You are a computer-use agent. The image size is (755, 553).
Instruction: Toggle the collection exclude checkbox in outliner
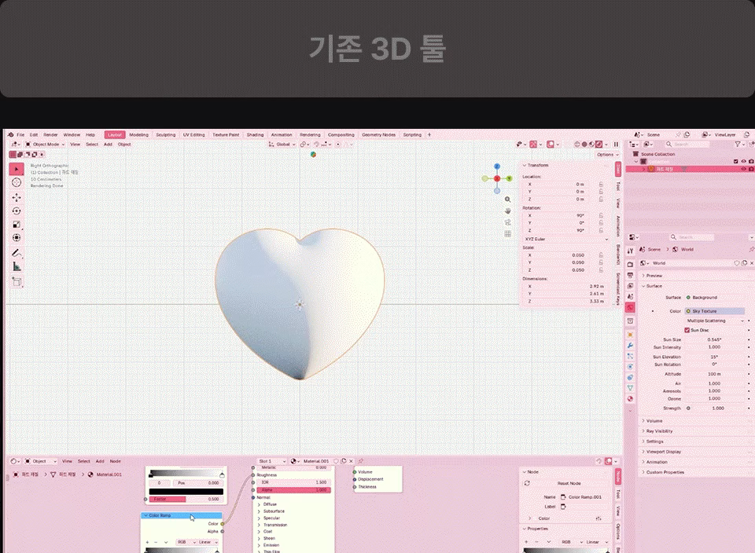click(x=736, y=162)
